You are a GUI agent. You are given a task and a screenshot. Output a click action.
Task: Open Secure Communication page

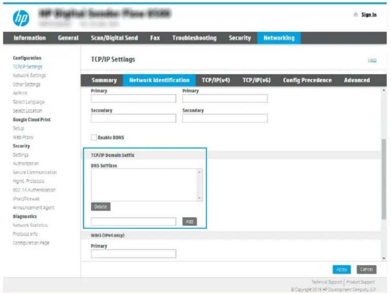tap(35, 172)
